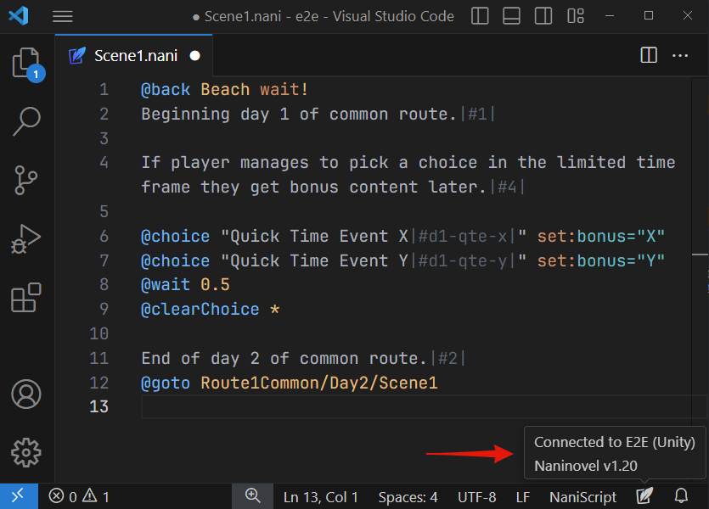Toggle the secondary sidebar visibility
The width and height of the screenshot is (709, 509).
pyautogui.click(x=543, y=16)
